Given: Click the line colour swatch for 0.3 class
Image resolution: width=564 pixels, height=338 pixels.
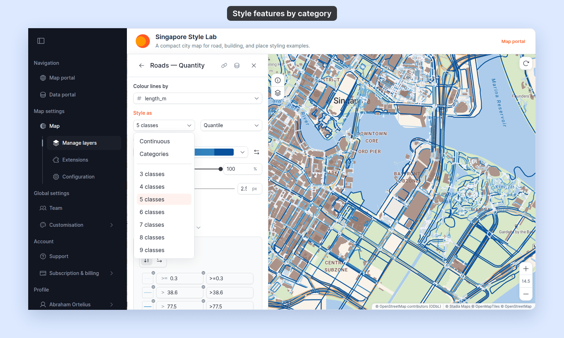Looking at the screenshot, I should 148,278.
